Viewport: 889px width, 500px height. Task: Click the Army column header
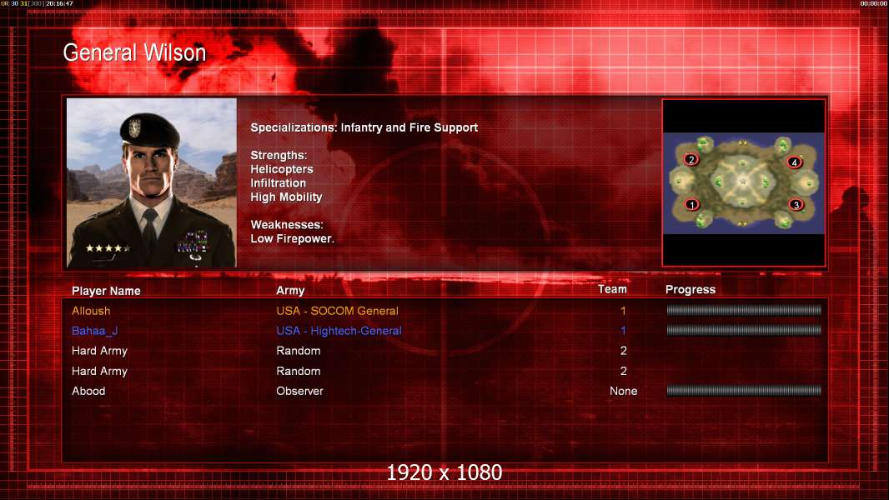290,291
